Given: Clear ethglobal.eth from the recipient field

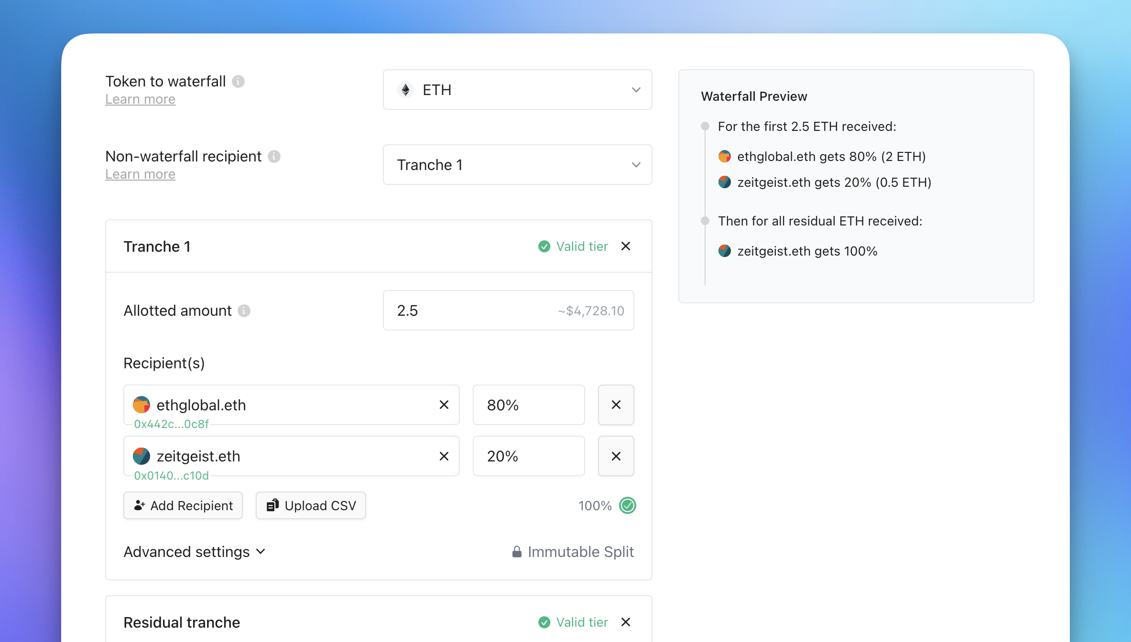Looking at the screenshot, I should [444, 405].
